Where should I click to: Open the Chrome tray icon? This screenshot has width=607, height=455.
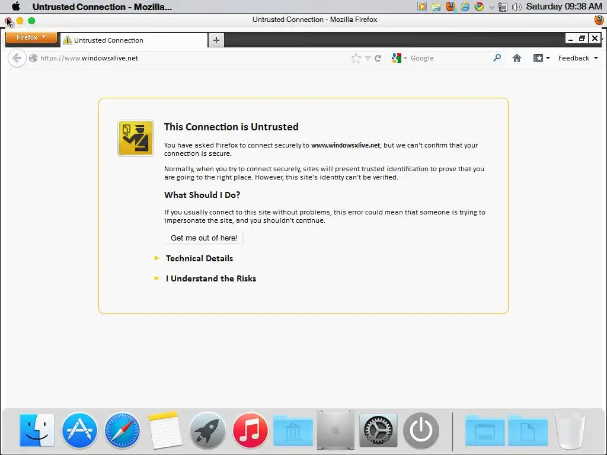point(479,7)
